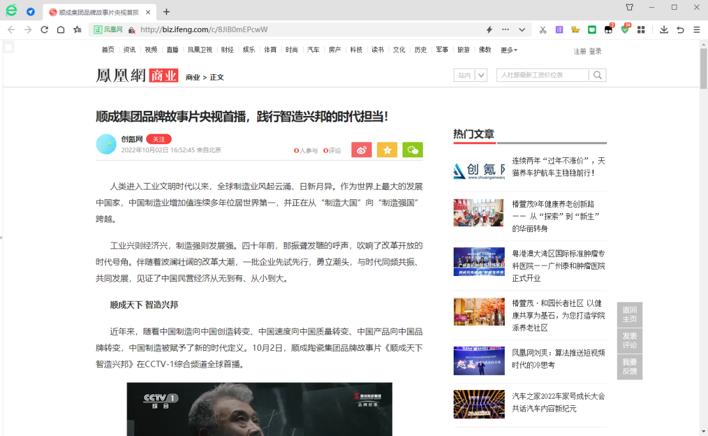Go to the 财经 navigation section
The height and width of the screenshot is (436, 708).
(227, 50)
